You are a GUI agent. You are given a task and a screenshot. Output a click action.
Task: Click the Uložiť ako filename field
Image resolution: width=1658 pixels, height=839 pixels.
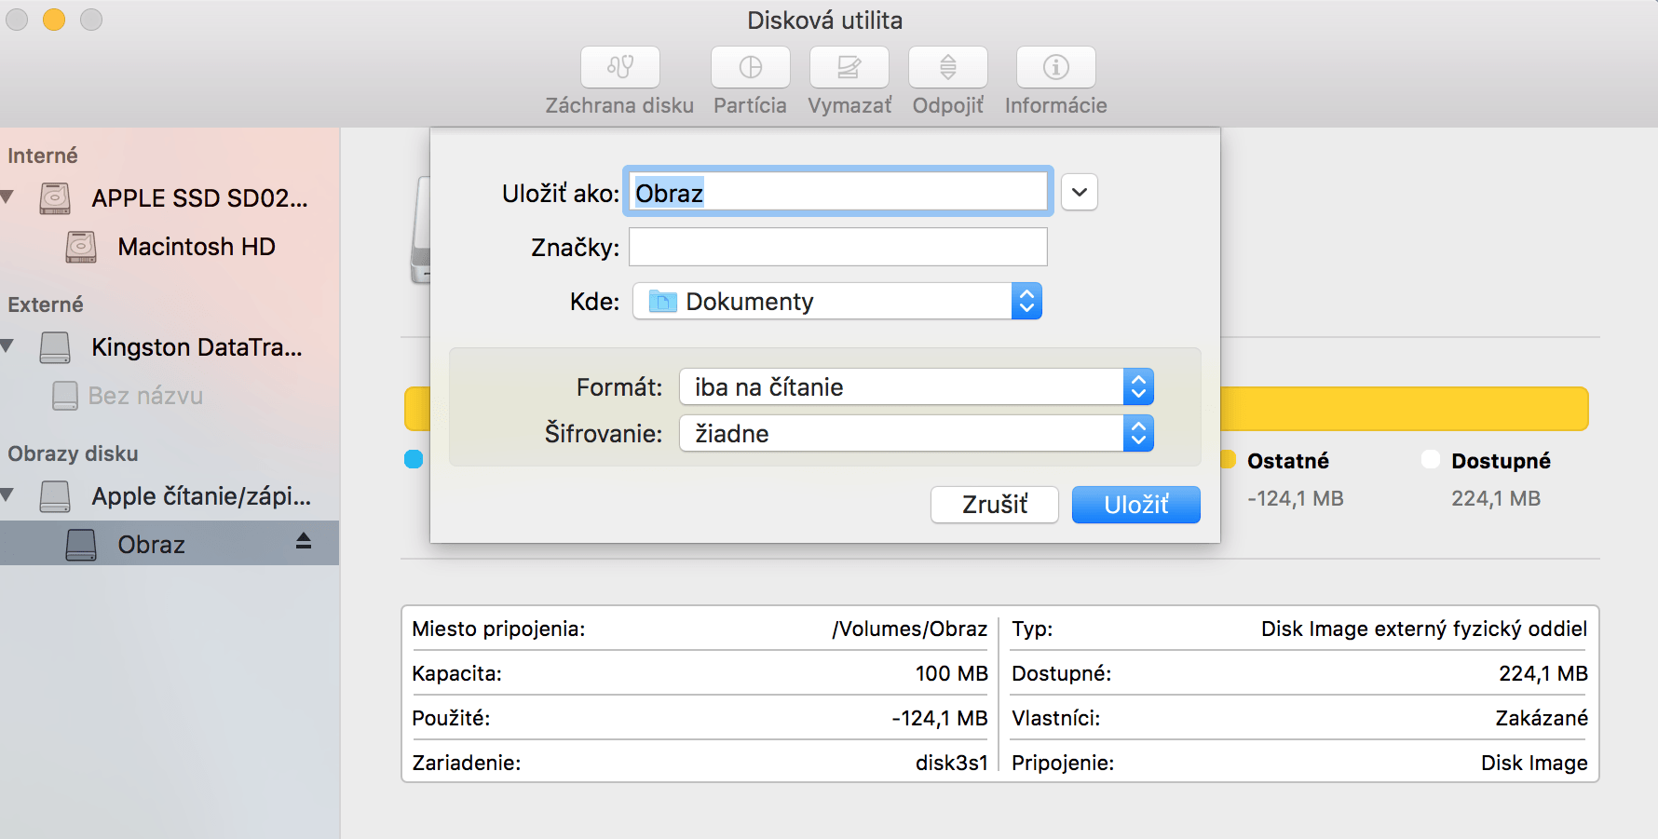(837, 193)
